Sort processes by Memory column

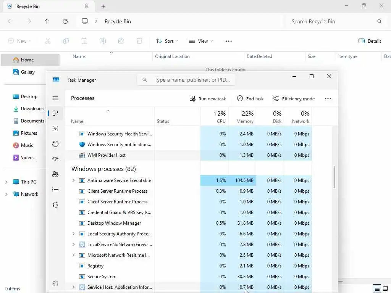click(242, 117)
